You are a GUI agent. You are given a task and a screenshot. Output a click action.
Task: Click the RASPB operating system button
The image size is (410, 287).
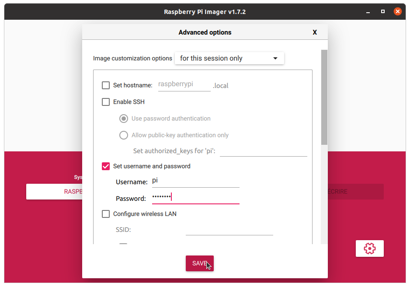[54, 192]
